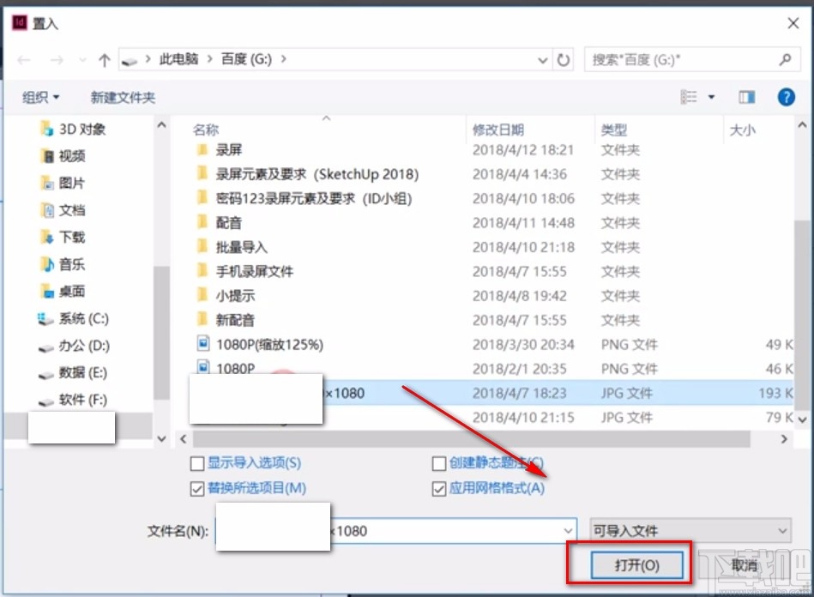The image size is (814, 597).
Task: Sort by 大小 column header
Action: (x=742, y=130)
